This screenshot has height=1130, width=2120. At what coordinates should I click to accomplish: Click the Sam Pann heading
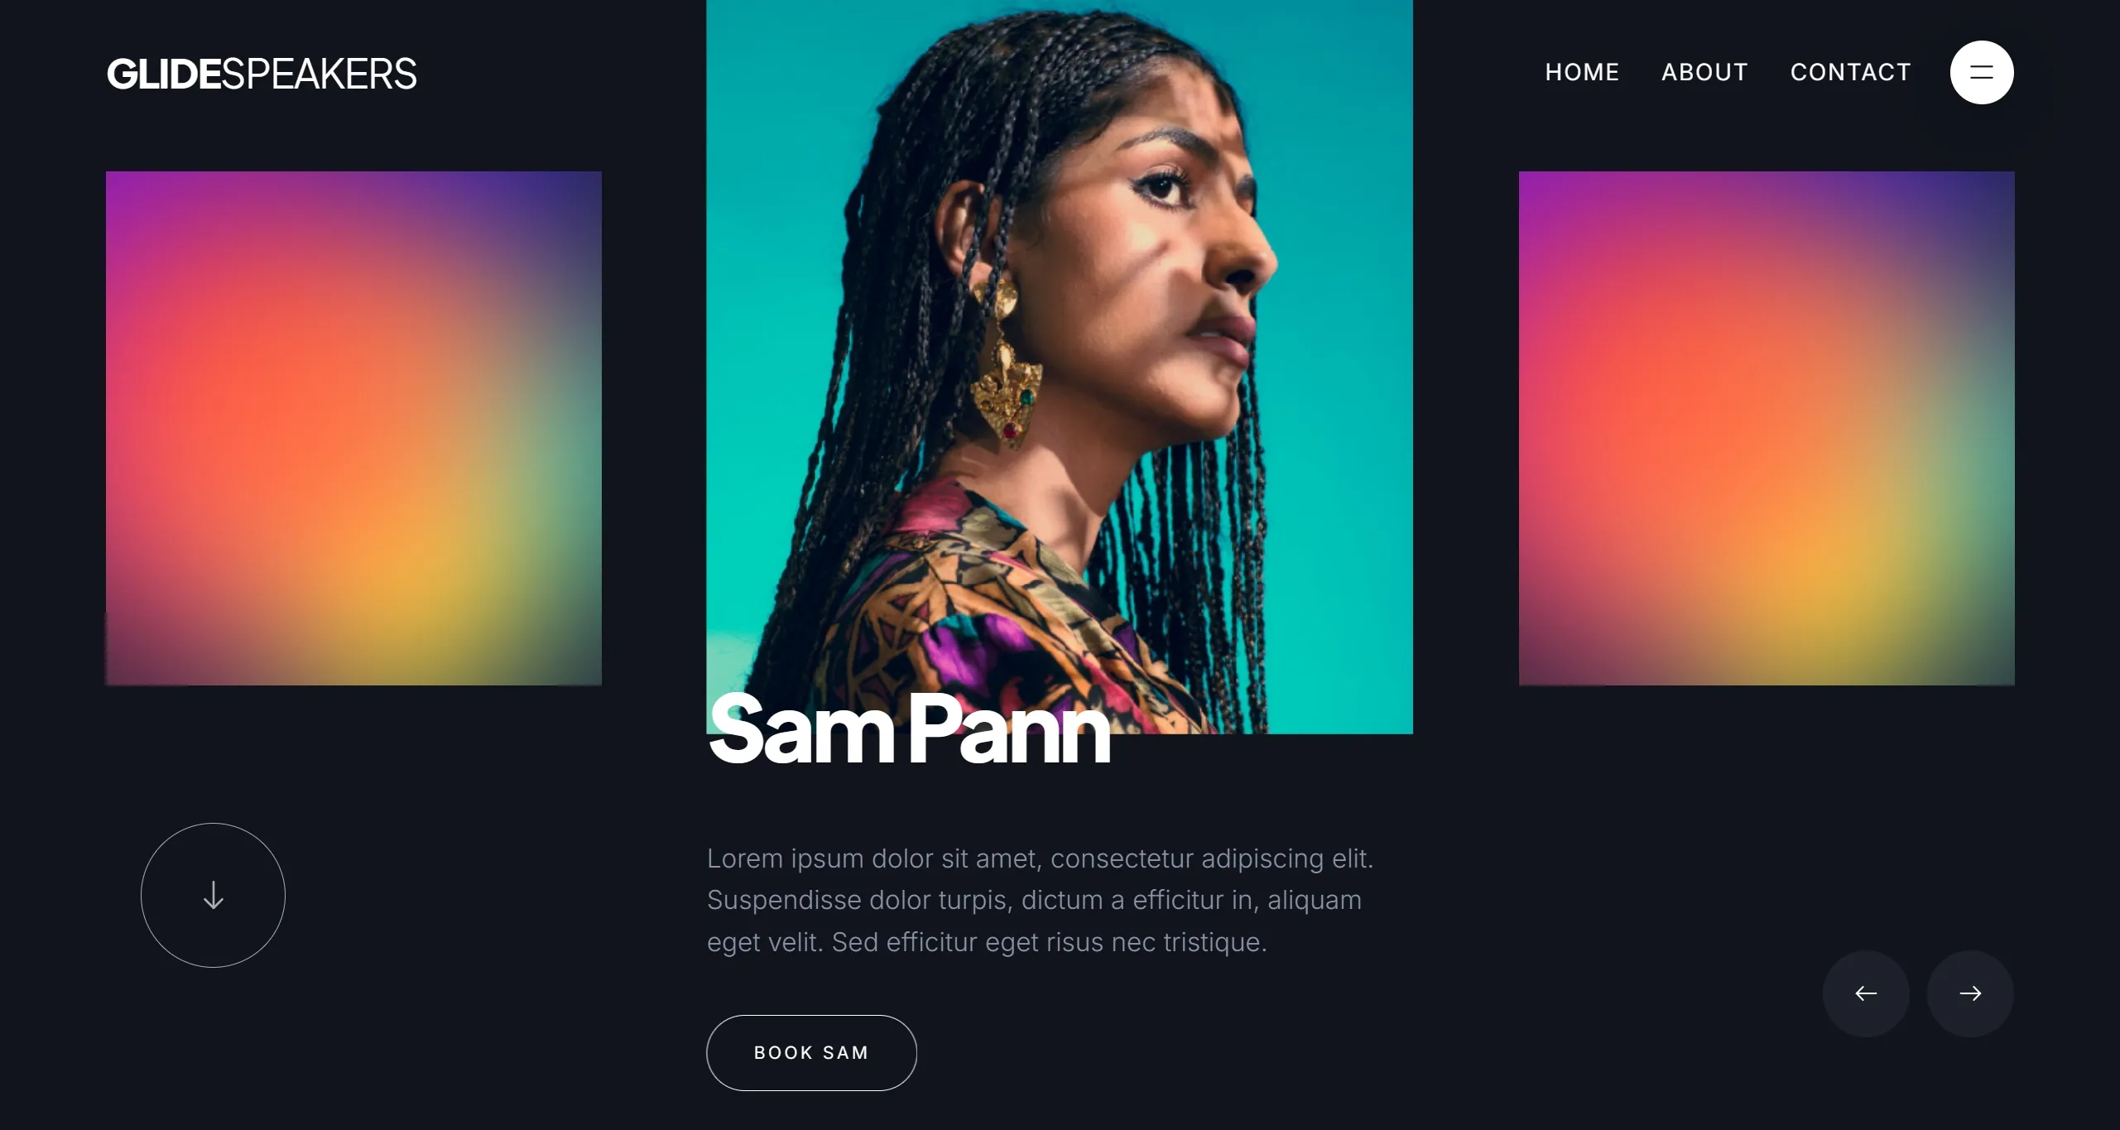[x=909, y=729]
